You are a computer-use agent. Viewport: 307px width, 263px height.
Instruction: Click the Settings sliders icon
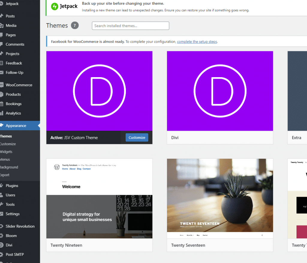pos(1,214)
